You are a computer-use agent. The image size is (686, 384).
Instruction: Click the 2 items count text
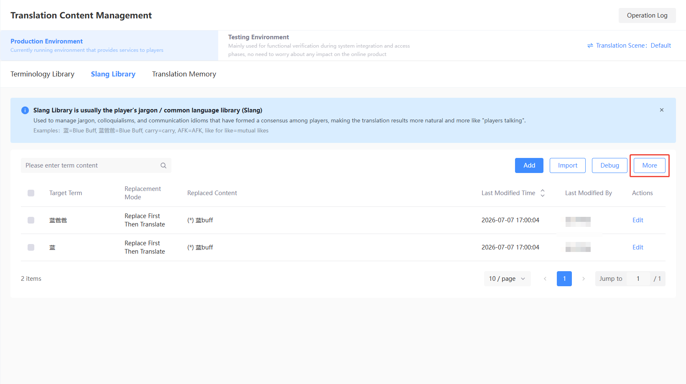(31, 279)
